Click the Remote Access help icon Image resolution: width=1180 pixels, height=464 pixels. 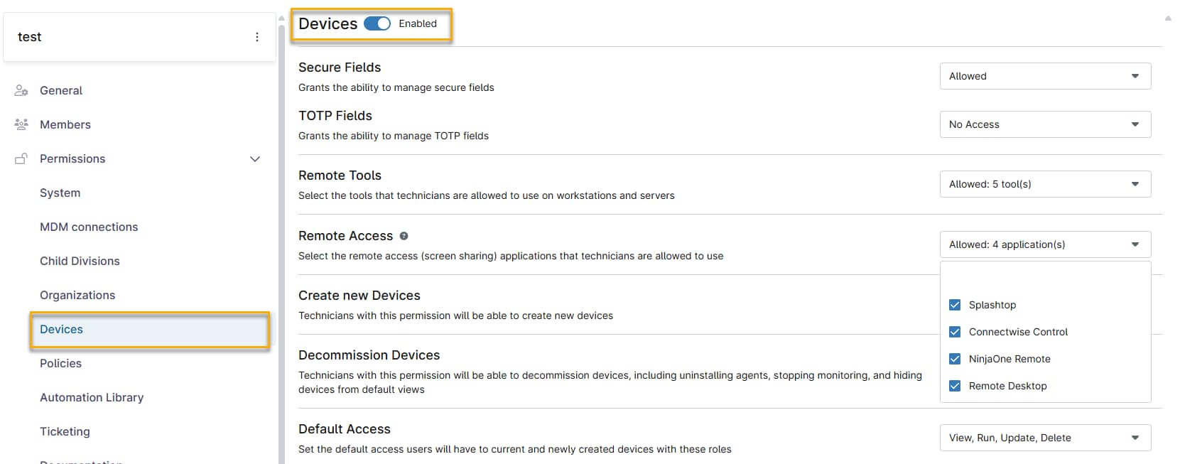click(404, 236)
